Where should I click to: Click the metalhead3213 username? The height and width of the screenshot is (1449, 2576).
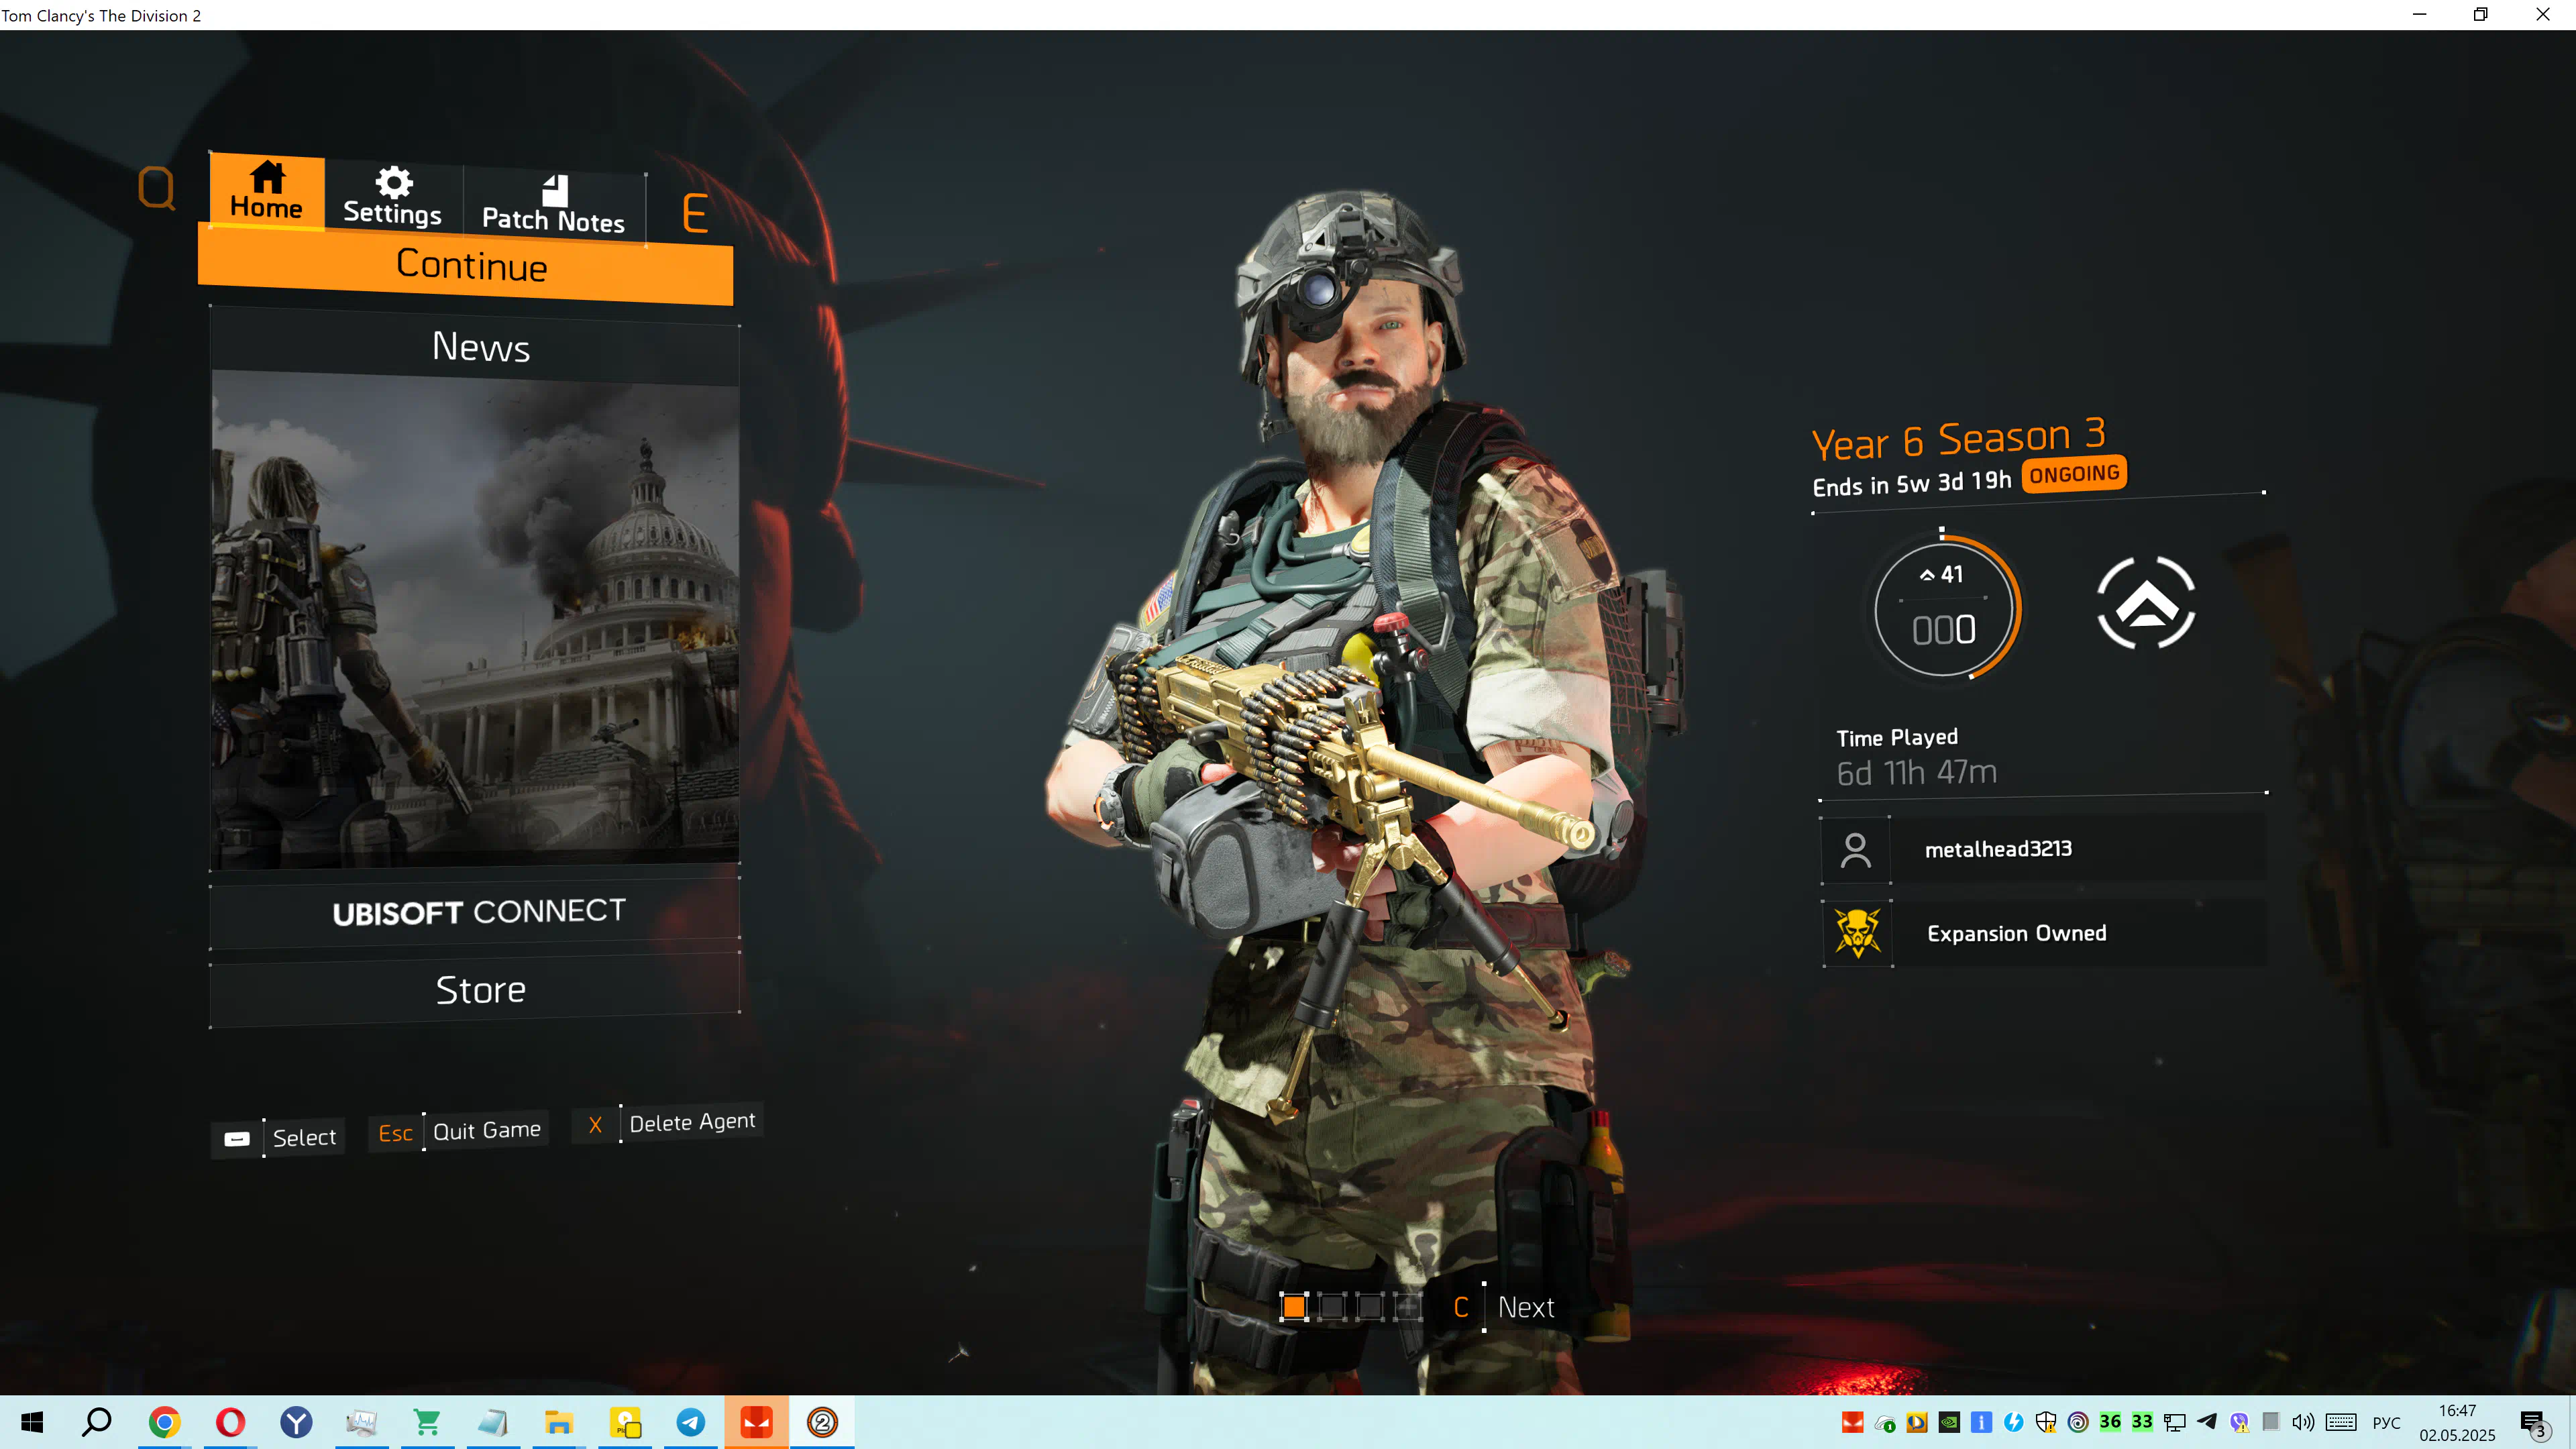click(1998, 849)
